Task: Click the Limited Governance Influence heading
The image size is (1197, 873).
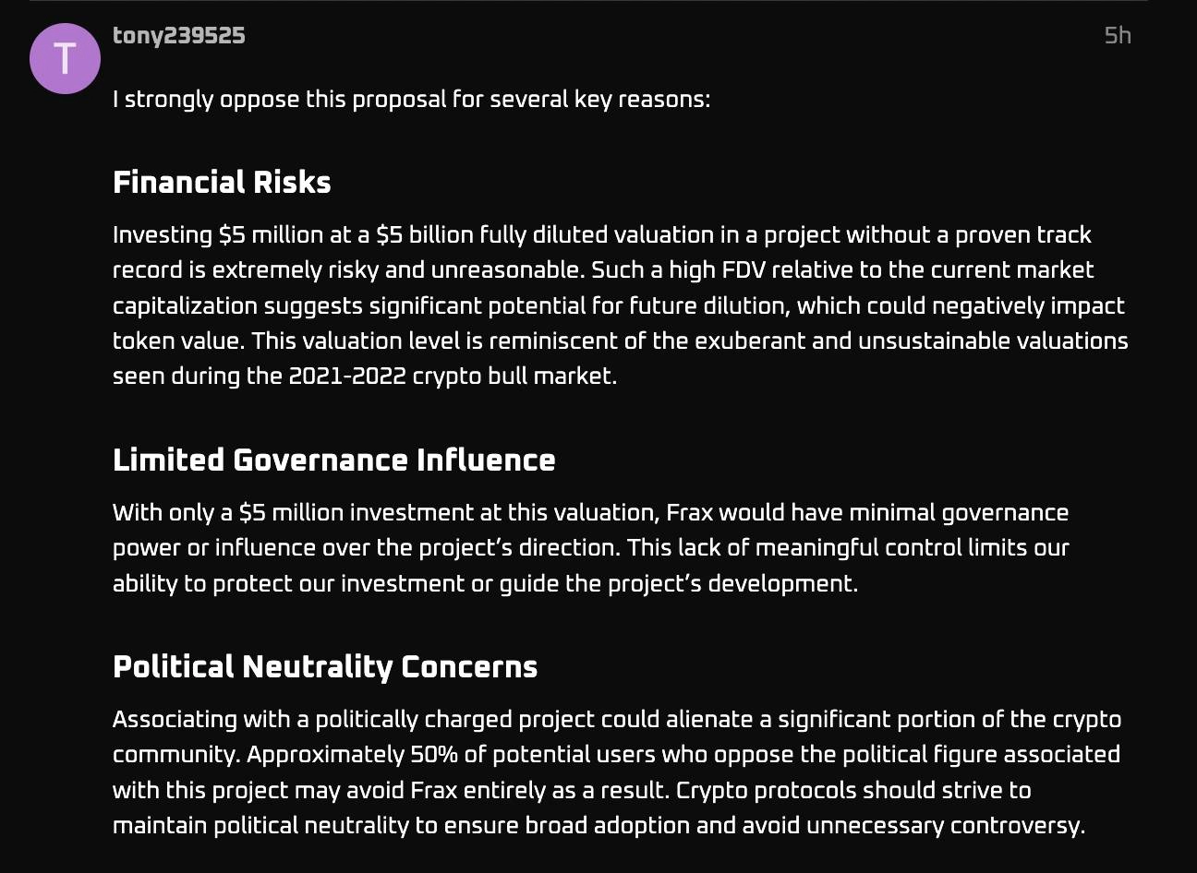Action: click(x=333, y=460)
